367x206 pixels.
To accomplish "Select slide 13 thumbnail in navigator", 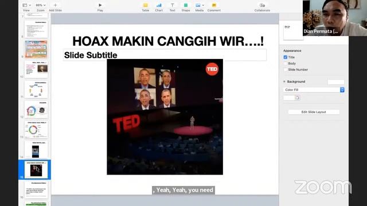I will (x=36, y=130).
